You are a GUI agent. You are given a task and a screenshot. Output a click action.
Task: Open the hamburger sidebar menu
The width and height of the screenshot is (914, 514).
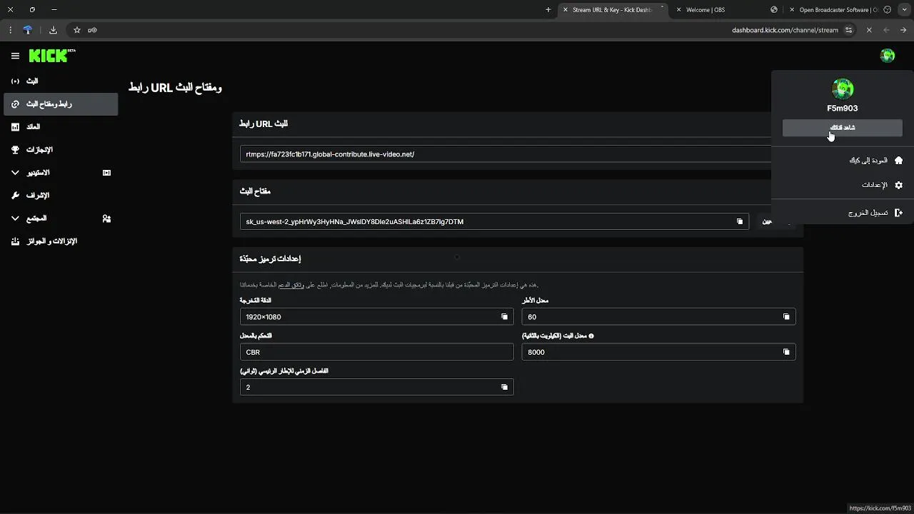15,56
